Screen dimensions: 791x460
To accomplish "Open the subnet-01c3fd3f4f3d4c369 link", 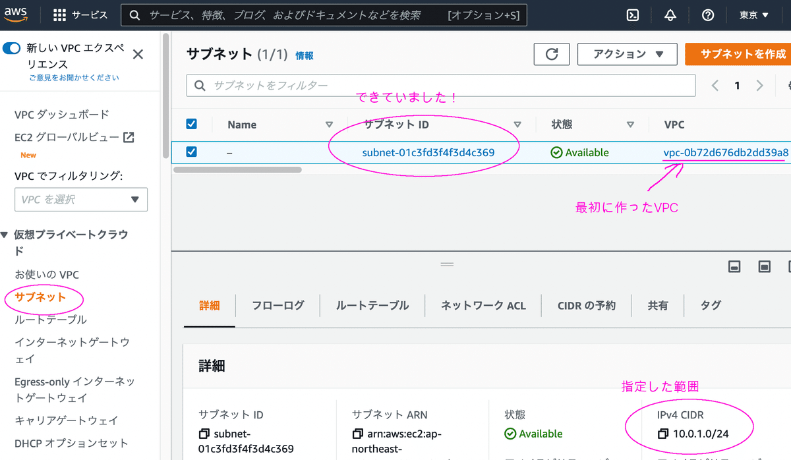I will click(x=428, y=152).
